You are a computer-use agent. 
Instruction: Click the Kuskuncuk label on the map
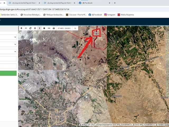pos(116,96)
